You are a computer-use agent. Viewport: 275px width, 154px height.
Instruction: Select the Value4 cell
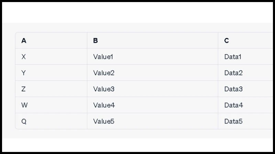click(104, 105)
